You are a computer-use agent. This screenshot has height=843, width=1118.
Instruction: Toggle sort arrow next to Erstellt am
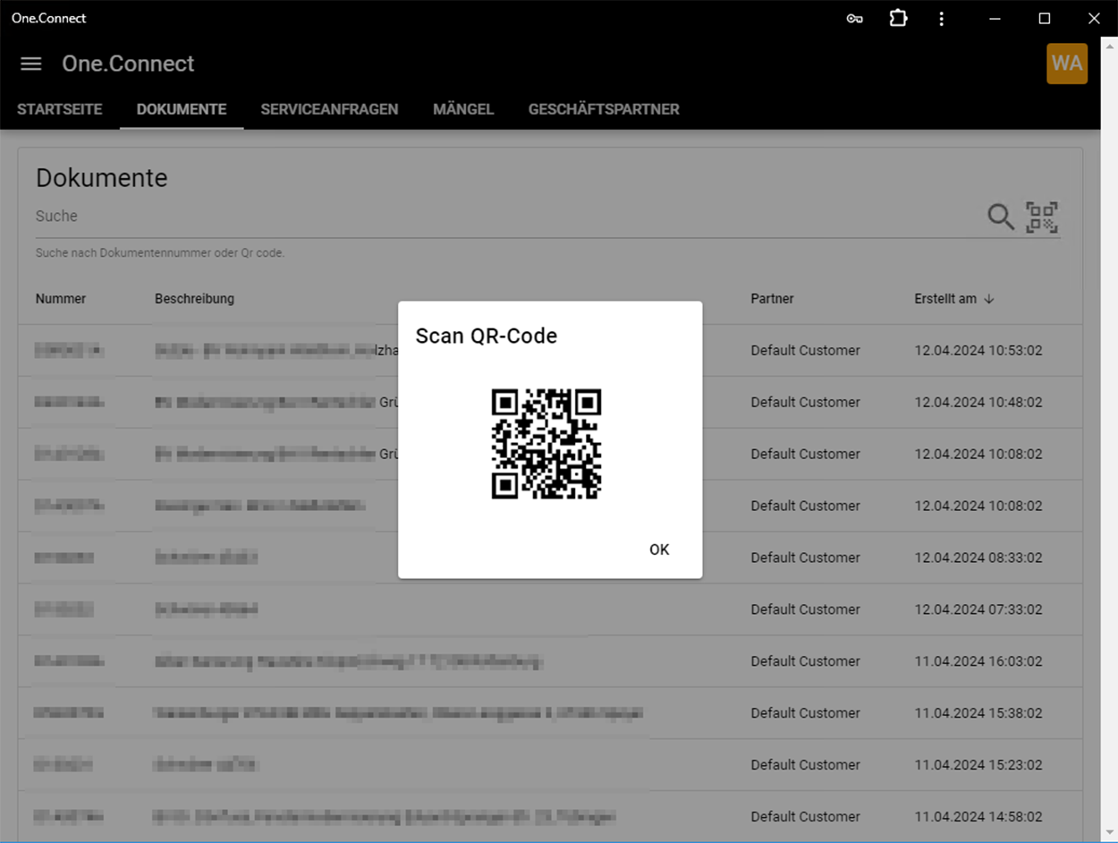(988, 299)
